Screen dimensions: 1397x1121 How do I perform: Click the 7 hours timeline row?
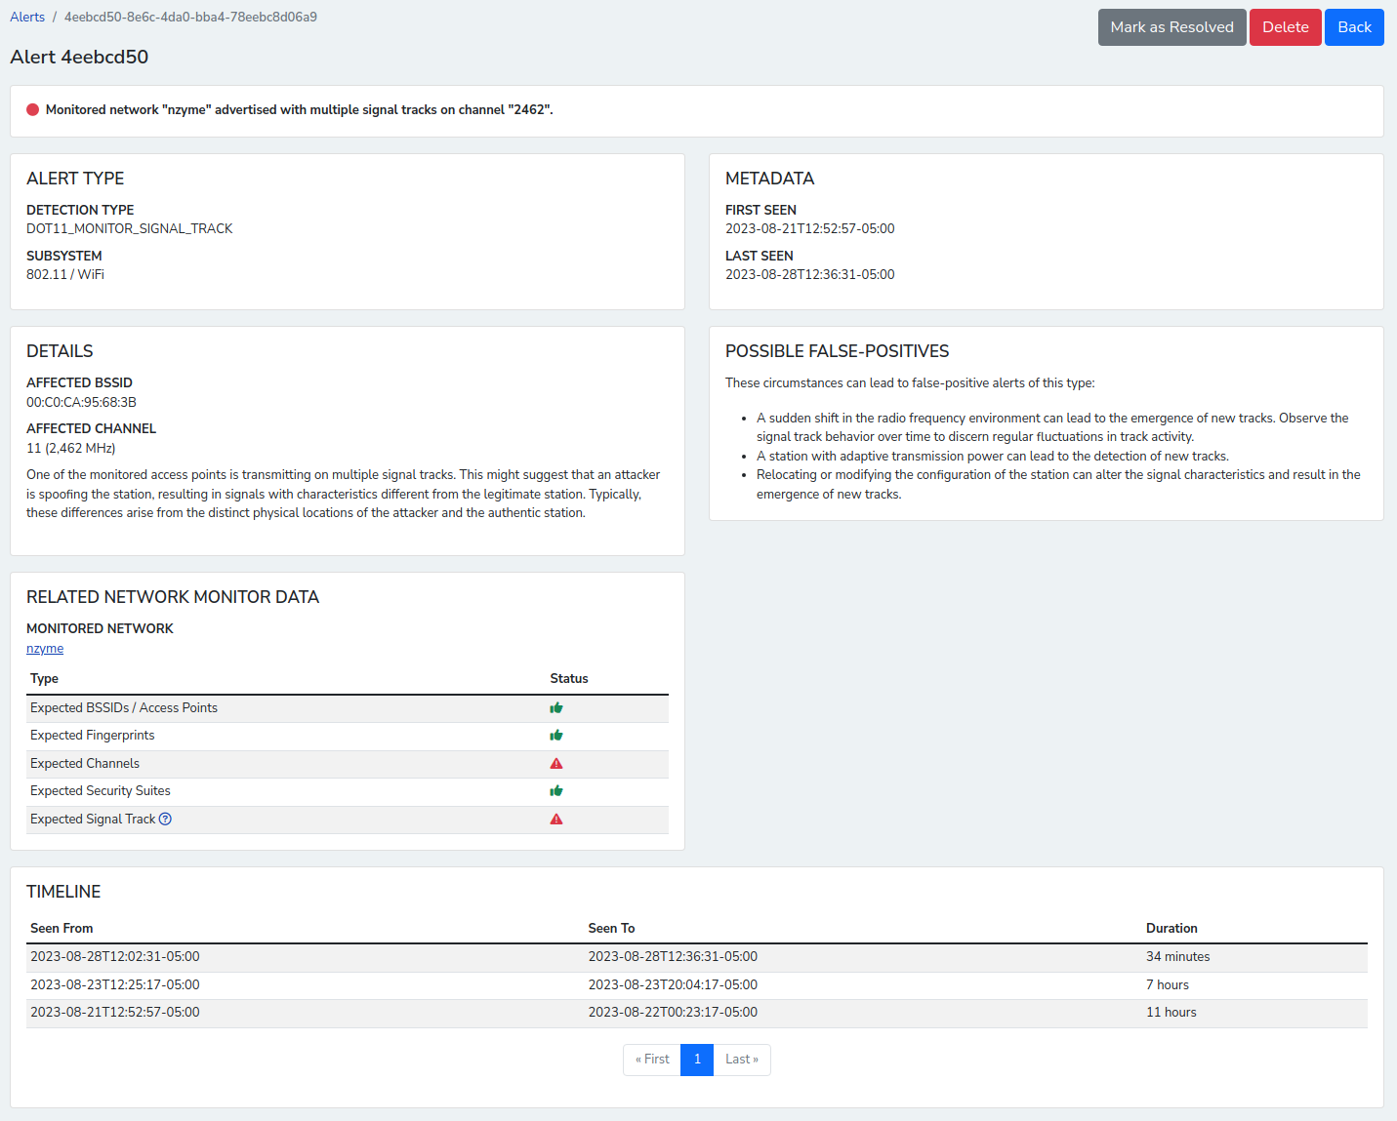tap(1167, 985)
